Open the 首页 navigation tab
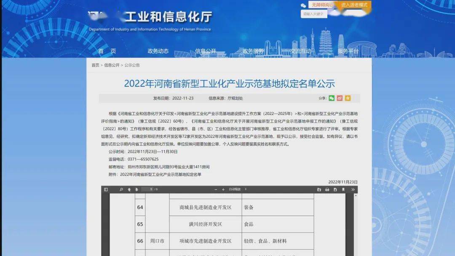This screenshot has height=256, width=455. coord(107,51)
